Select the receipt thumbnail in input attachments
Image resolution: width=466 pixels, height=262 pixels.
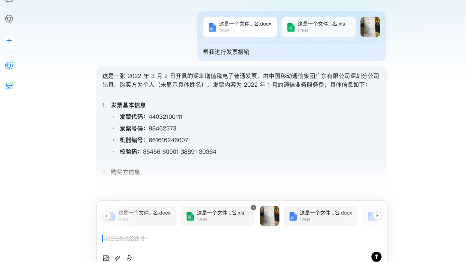(269, 216)
